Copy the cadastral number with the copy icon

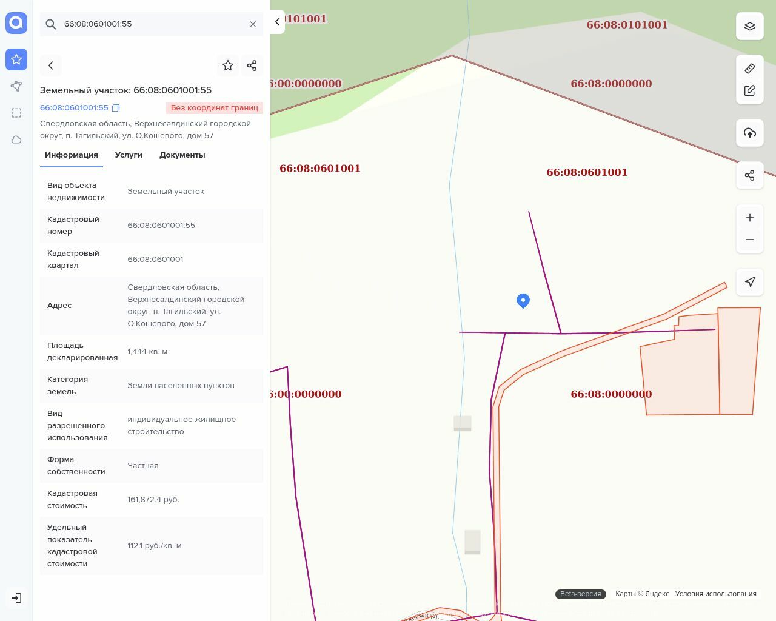[116, 108]
